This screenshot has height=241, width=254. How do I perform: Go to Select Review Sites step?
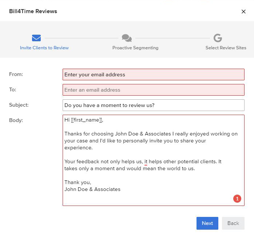(x=226, y=48)
